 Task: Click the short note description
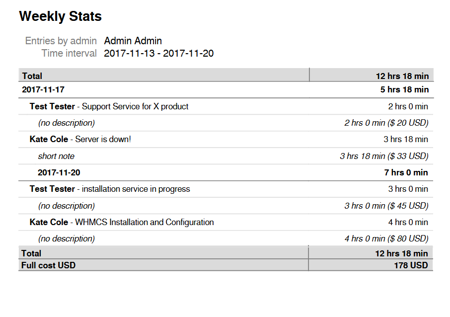[56, 156]
